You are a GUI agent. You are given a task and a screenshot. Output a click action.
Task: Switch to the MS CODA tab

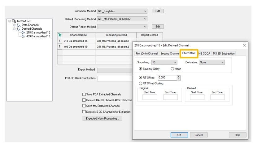tap(204, 53)
